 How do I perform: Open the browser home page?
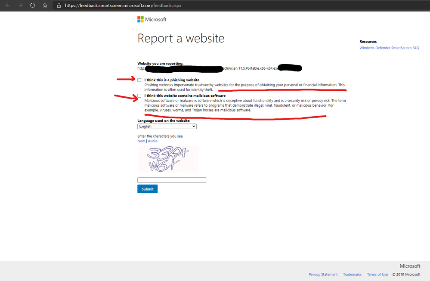pos(45,6)
